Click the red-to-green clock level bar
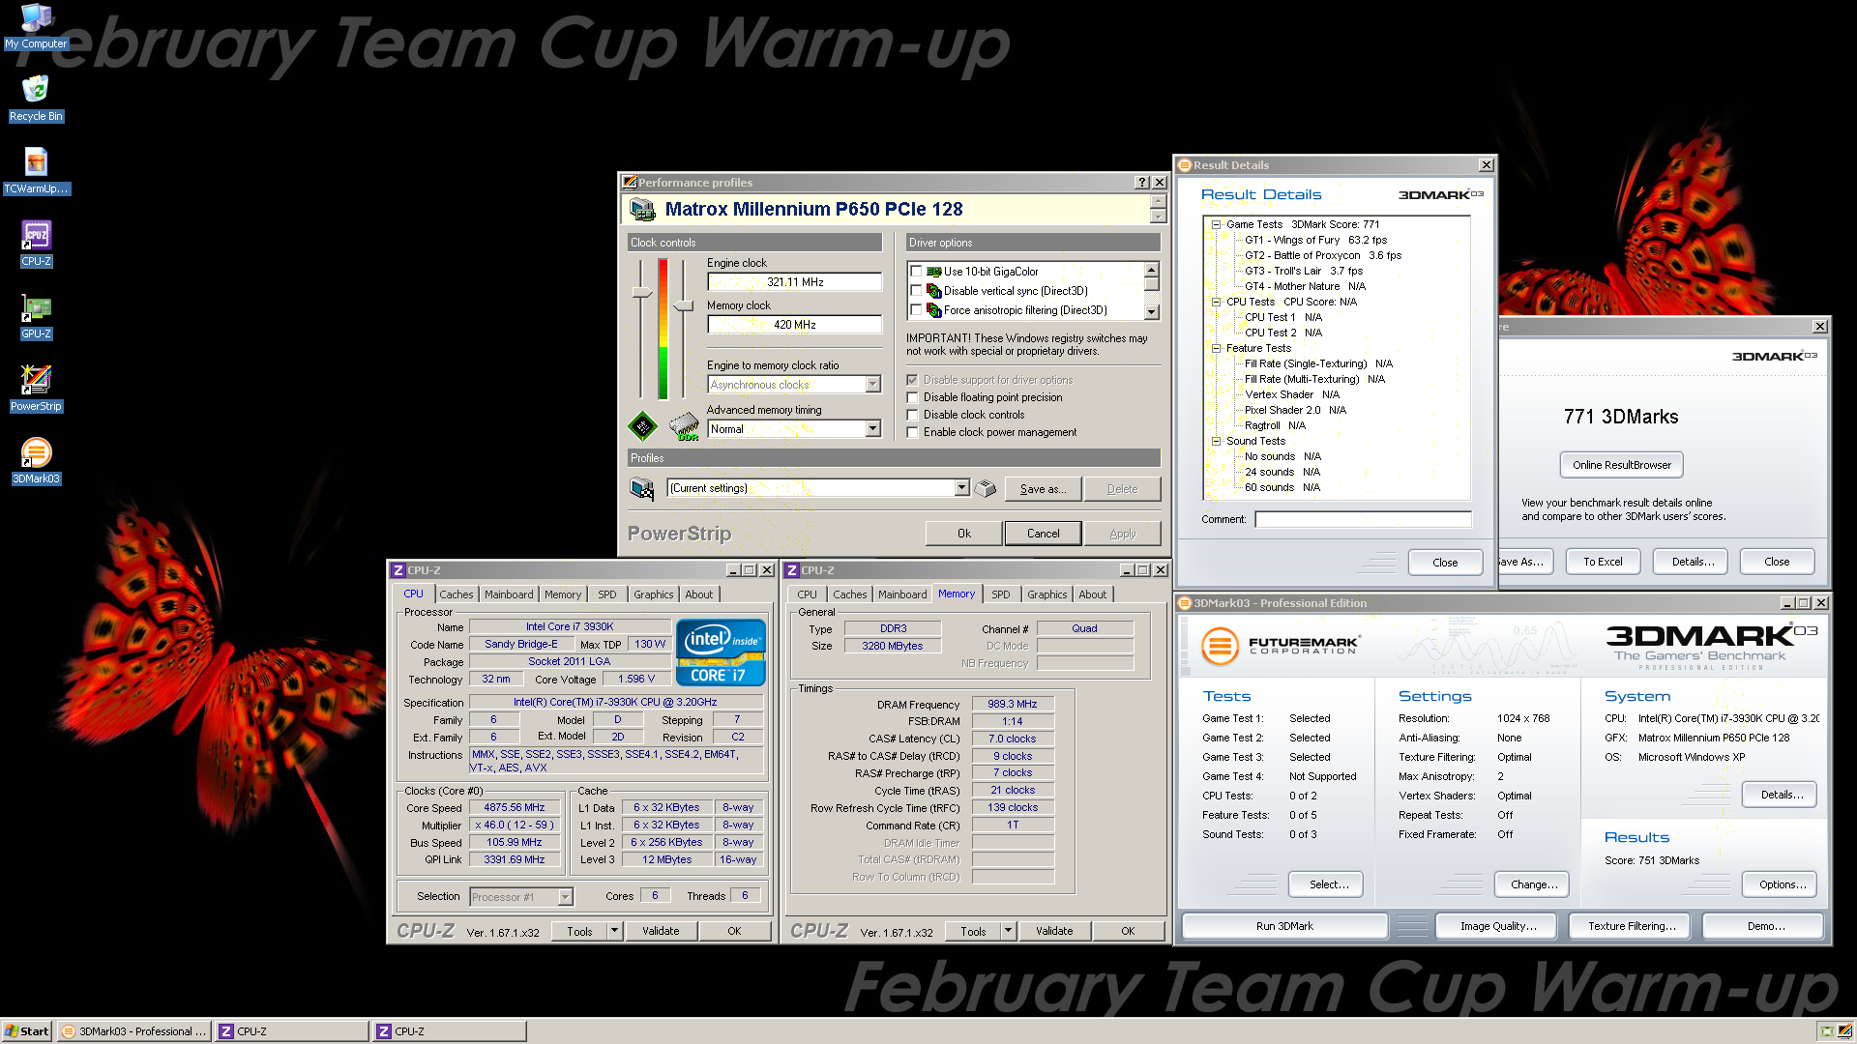The width and height of the screenshot is (1857, 1044). 663,329
